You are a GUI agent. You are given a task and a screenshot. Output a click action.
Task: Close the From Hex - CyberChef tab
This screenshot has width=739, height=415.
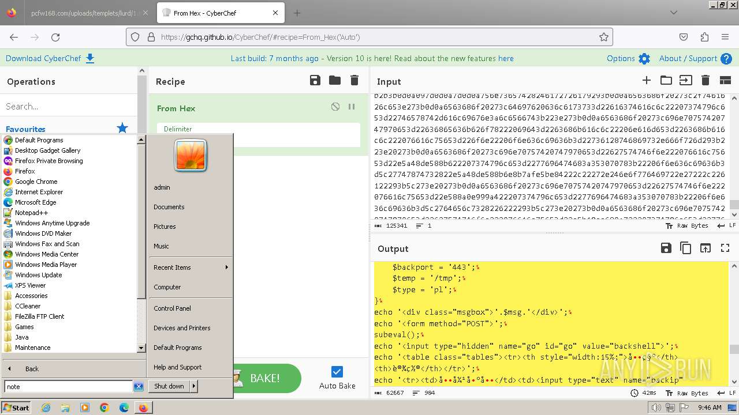[x=275, y=13]
